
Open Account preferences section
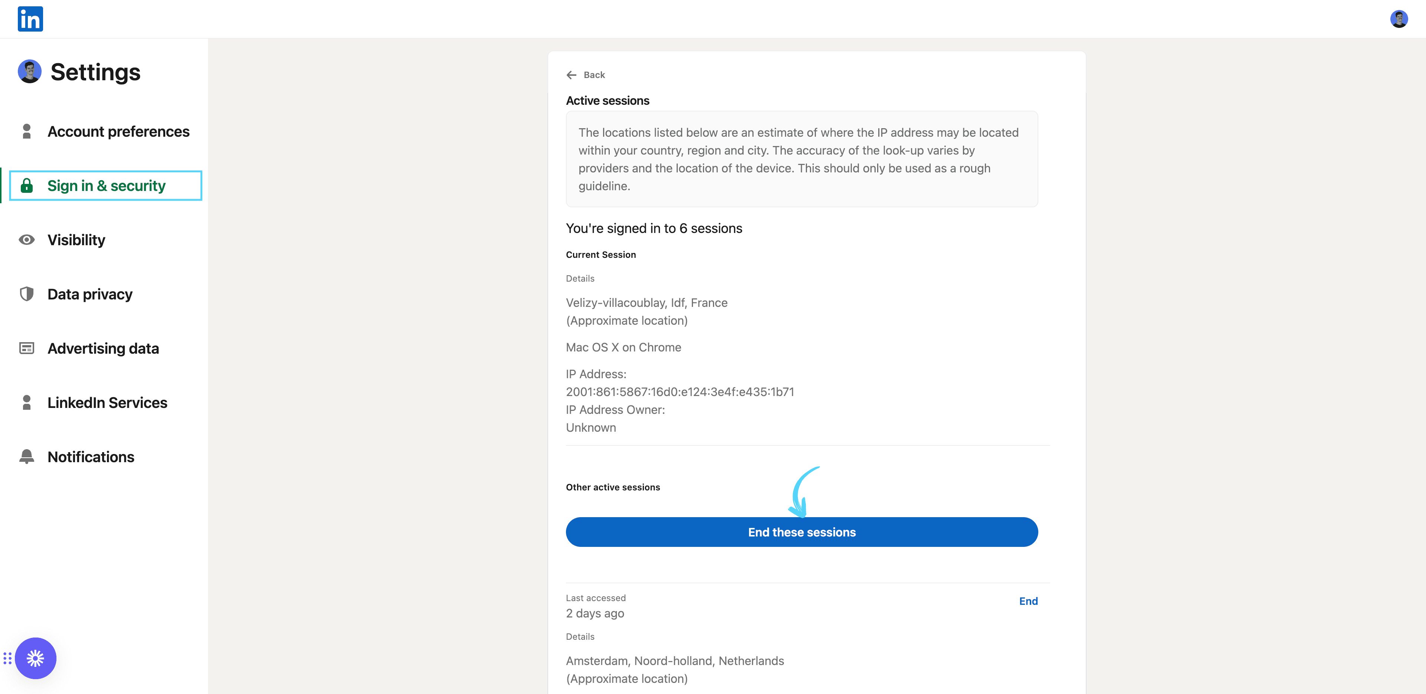pyautogui.click(x=118, y=131)
